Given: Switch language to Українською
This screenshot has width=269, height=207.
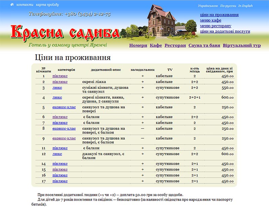Looking at the screenshot, I should pyautogui.click(x=208, y=6).
